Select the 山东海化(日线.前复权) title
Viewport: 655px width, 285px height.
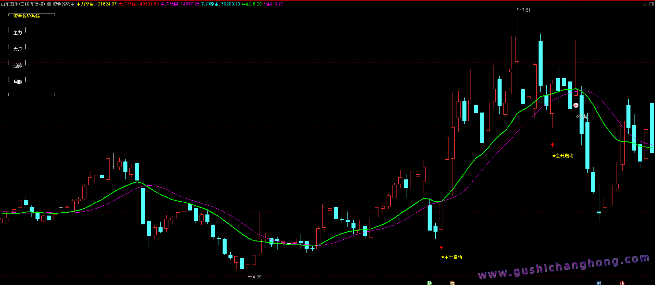[x=23, y=4]
